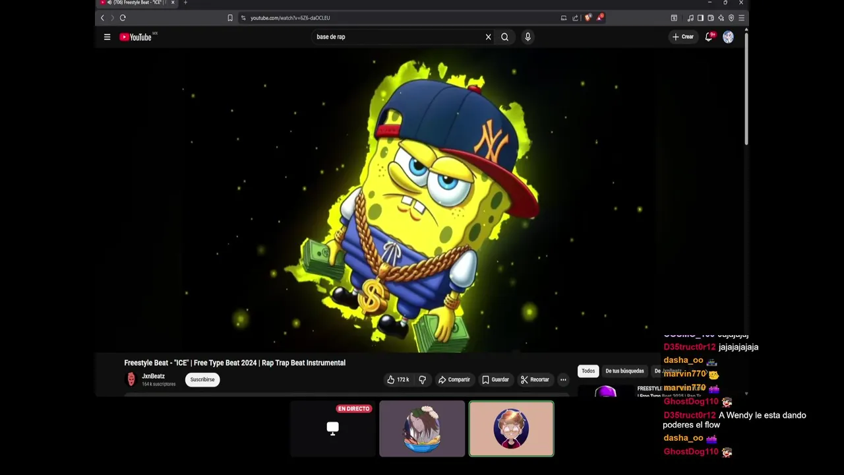Open the Brave Wallet icon
This screenshot has width=844, height=475.
pyautogui.click(x=711, y=18)
